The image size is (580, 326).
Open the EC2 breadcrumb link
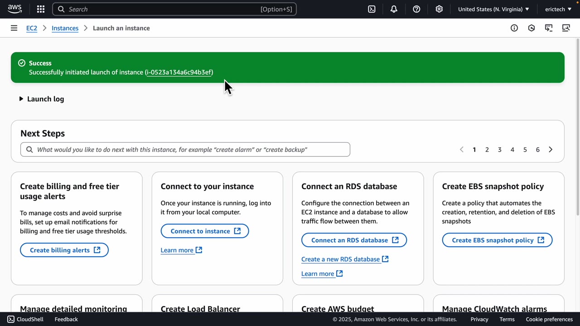coord(32,28)
